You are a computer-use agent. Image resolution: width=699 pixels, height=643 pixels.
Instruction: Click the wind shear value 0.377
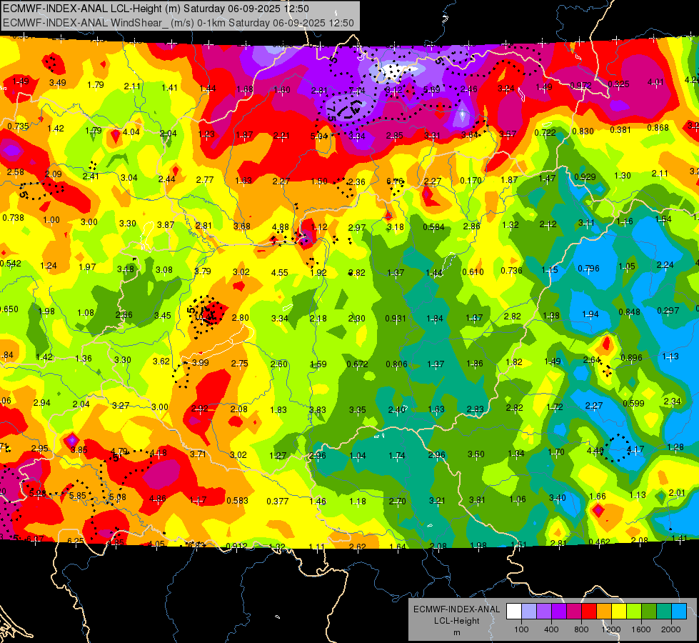(277, 502)
